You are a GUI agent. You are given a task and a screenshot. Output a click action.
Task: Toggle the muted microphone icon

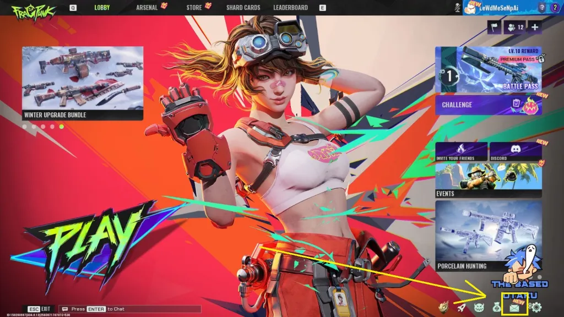tap(457, 8)
